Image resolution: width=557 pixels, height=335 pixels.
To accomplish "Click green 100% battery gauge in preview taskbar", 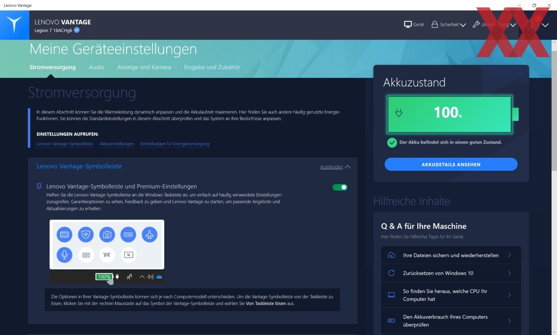I will tap(104, 277).
